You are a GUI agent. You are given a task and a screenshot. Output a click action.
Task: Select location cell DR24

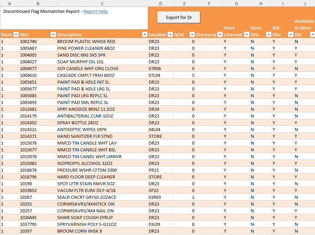point(161,109)
